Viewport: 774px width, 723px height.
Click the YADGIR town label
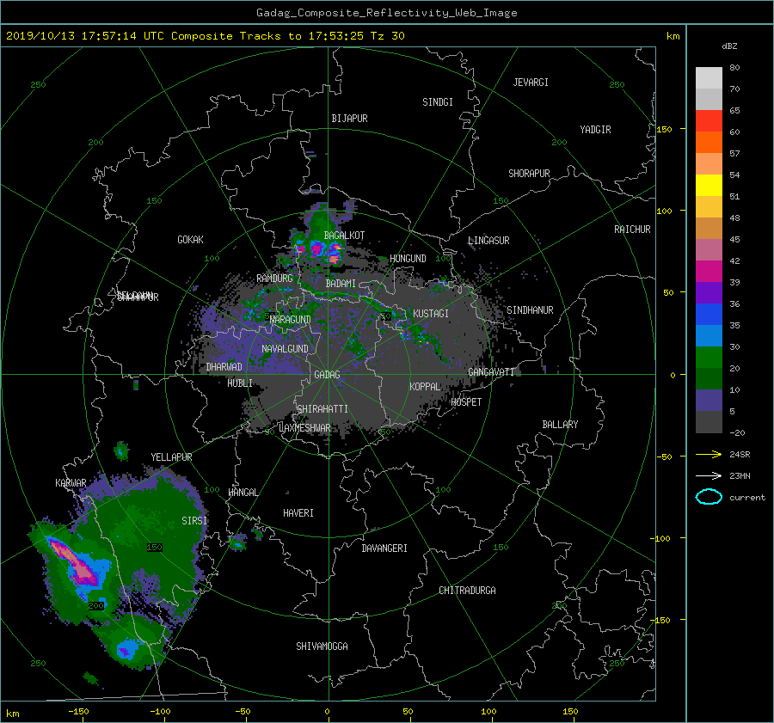pos(595,130)
